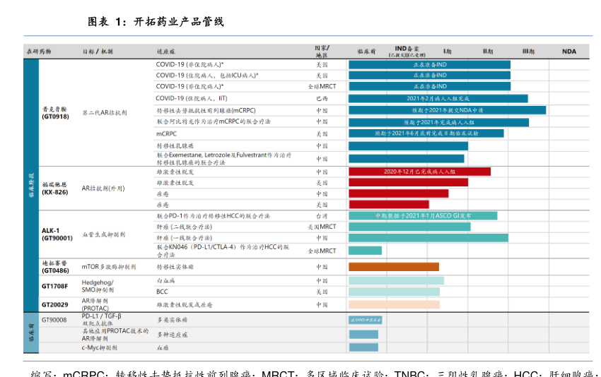Select the IND备案 column header
Screen dimensions: 601x377
point(410,51)
